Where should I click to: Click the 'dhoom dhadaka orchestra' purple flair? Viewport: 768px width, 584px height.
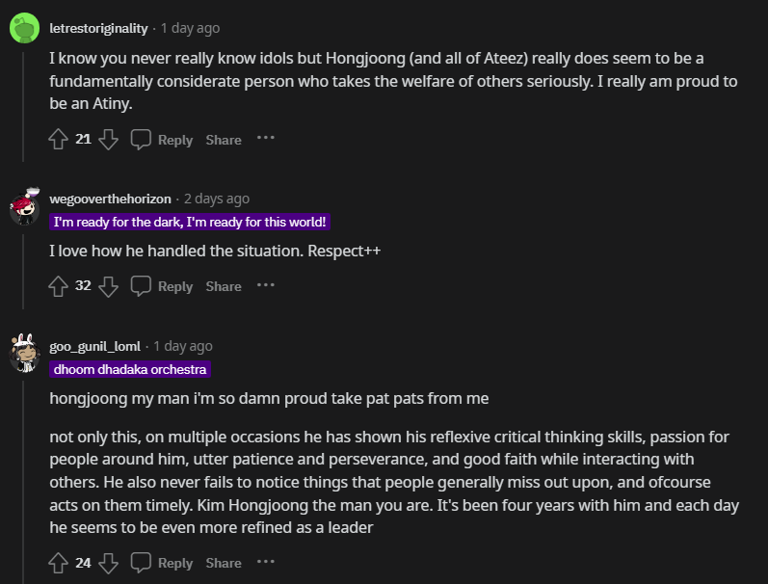pyautogui.click(x=130, y=369)
